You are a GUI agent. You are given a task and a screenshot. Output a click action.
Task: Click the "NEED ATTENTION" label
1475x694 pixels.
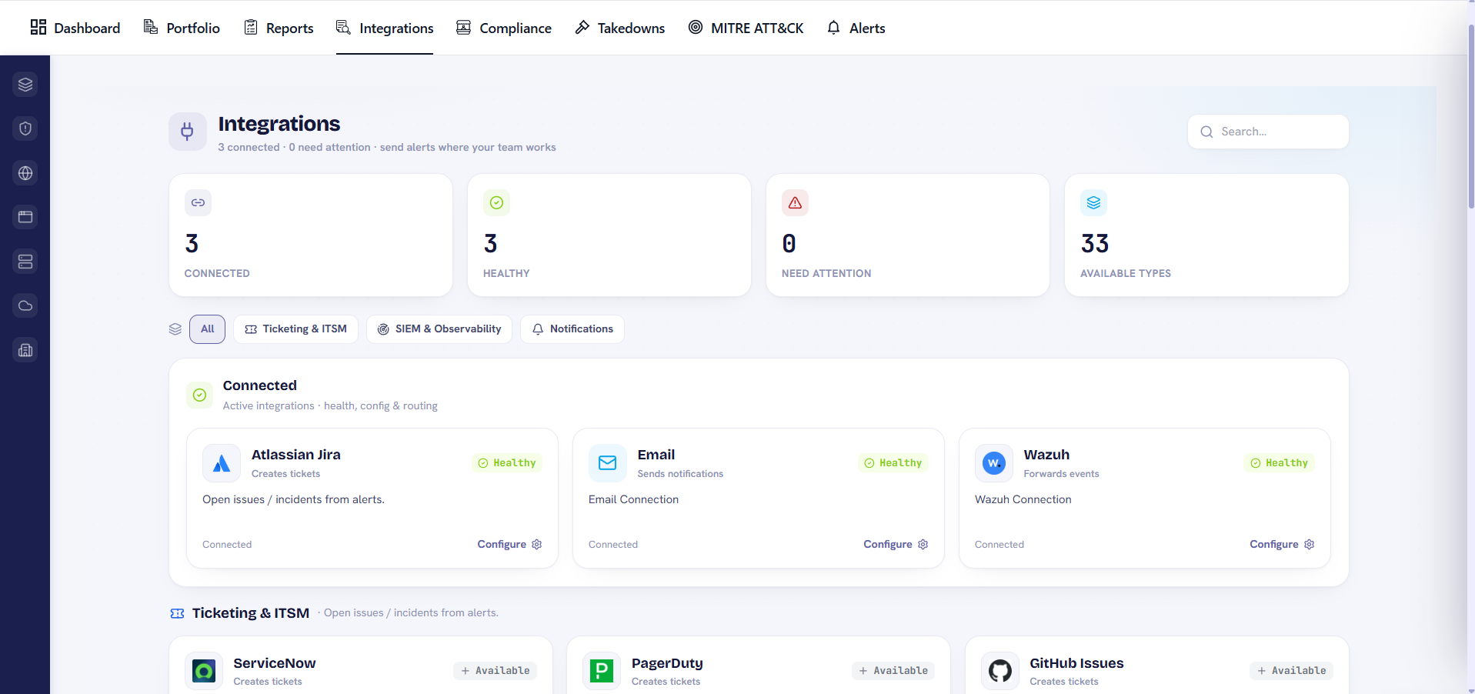click(826, 273)
